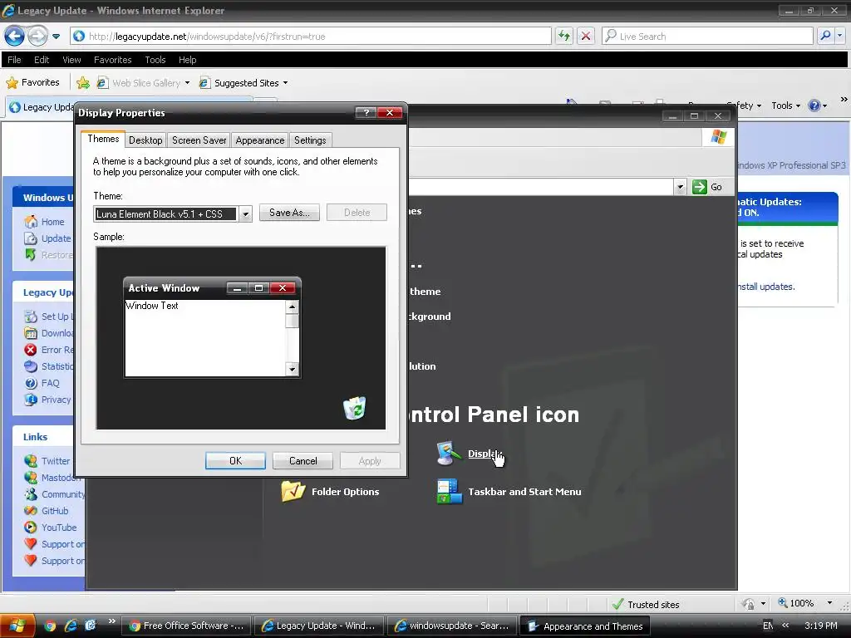Screen dimensions: 851x638
Task: Switch to Free Office Software taskbar window
Action: 186,626
